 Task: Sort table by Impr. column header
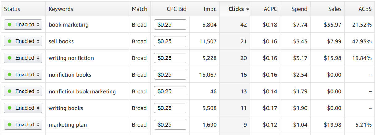210,9
